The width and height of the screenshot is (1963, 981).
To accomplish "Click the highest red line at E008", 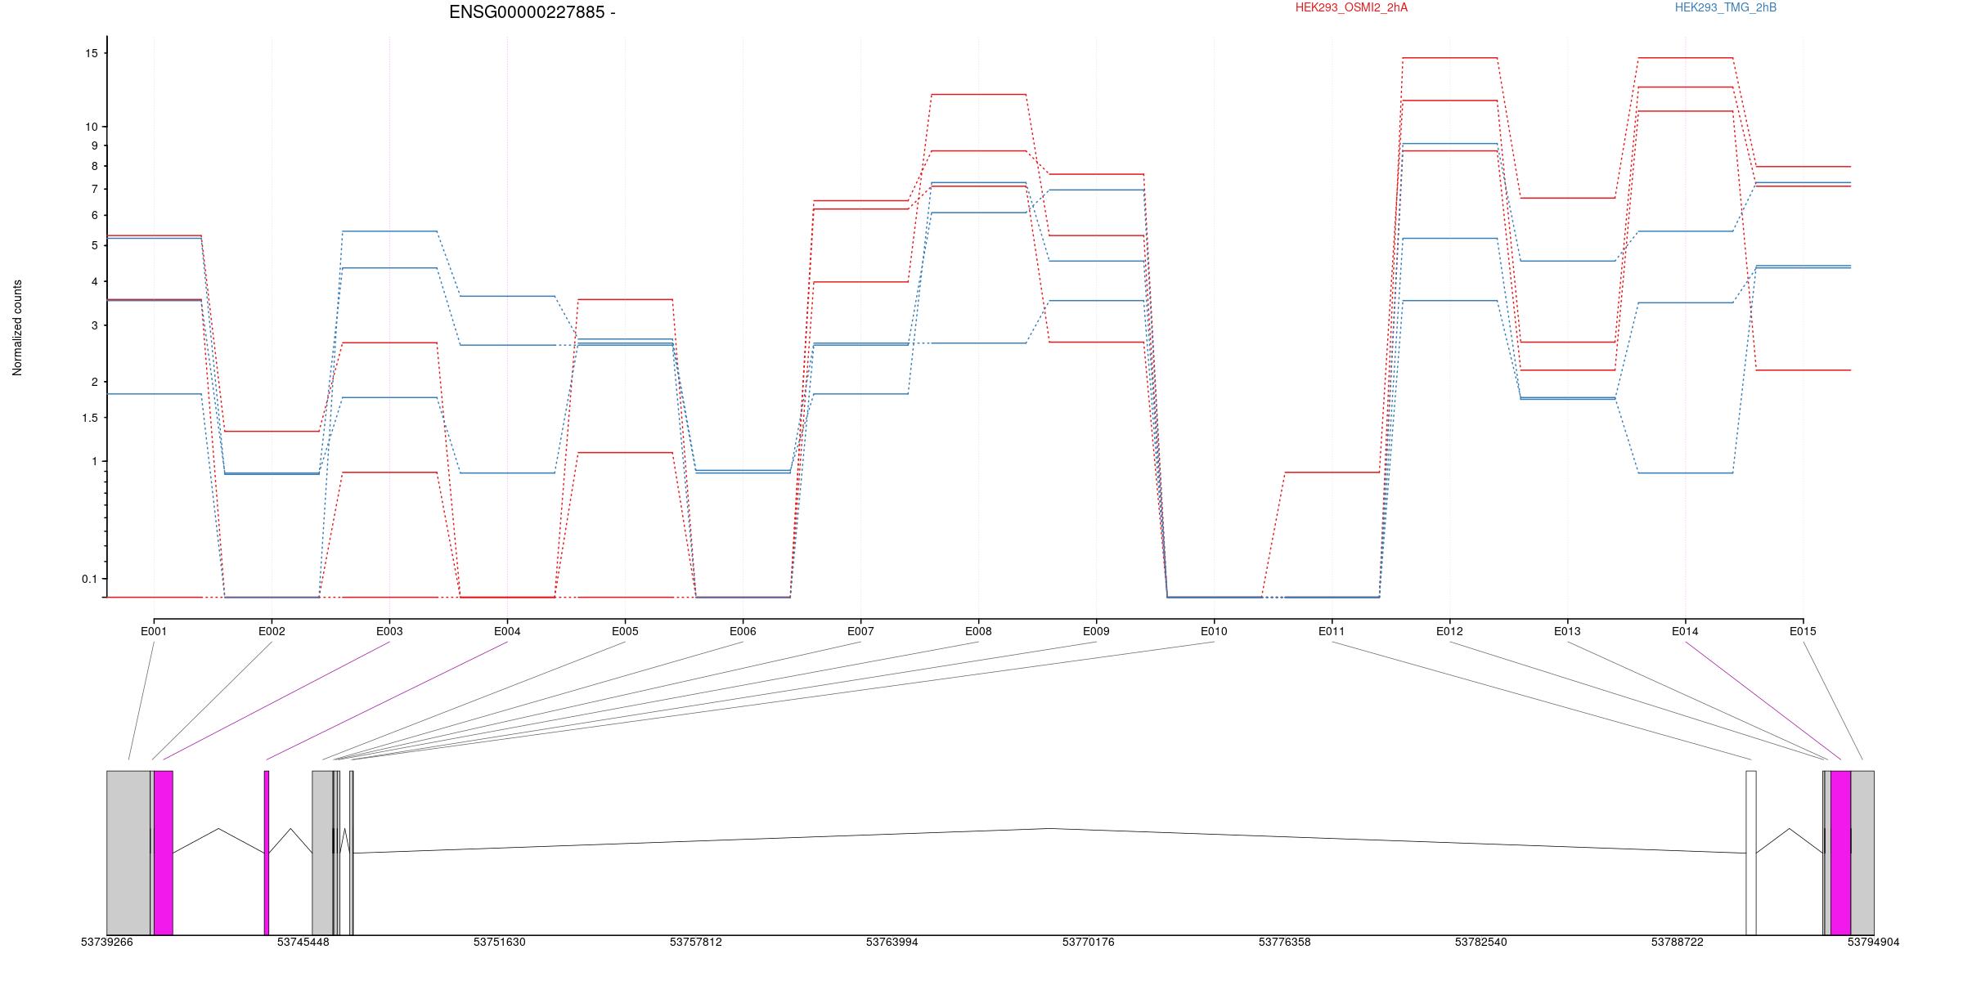I will coord(978,94).
